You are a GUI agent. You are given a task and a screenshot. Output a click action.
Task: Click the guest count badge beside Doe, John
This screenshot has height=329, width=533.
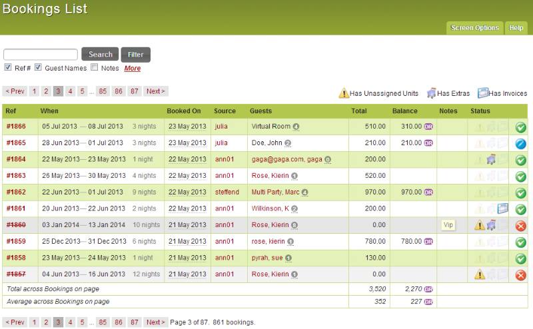288,143
